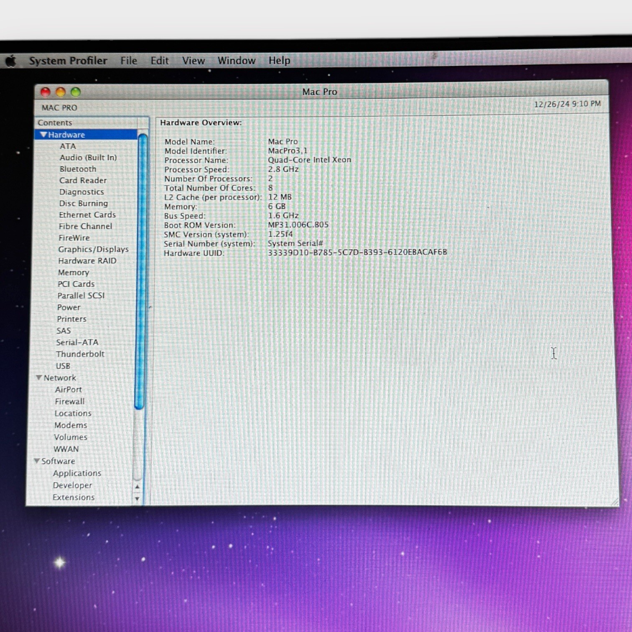
Task: Select Printers entry
Action: [72, 319]
